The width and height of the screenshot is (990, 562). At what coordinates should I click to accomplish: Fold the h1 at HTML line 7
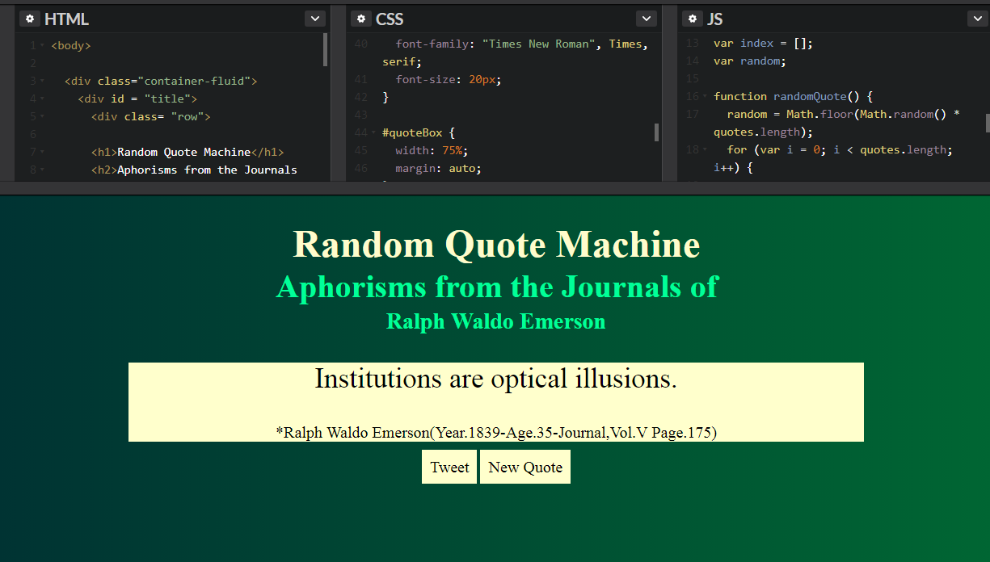point(42,153)
